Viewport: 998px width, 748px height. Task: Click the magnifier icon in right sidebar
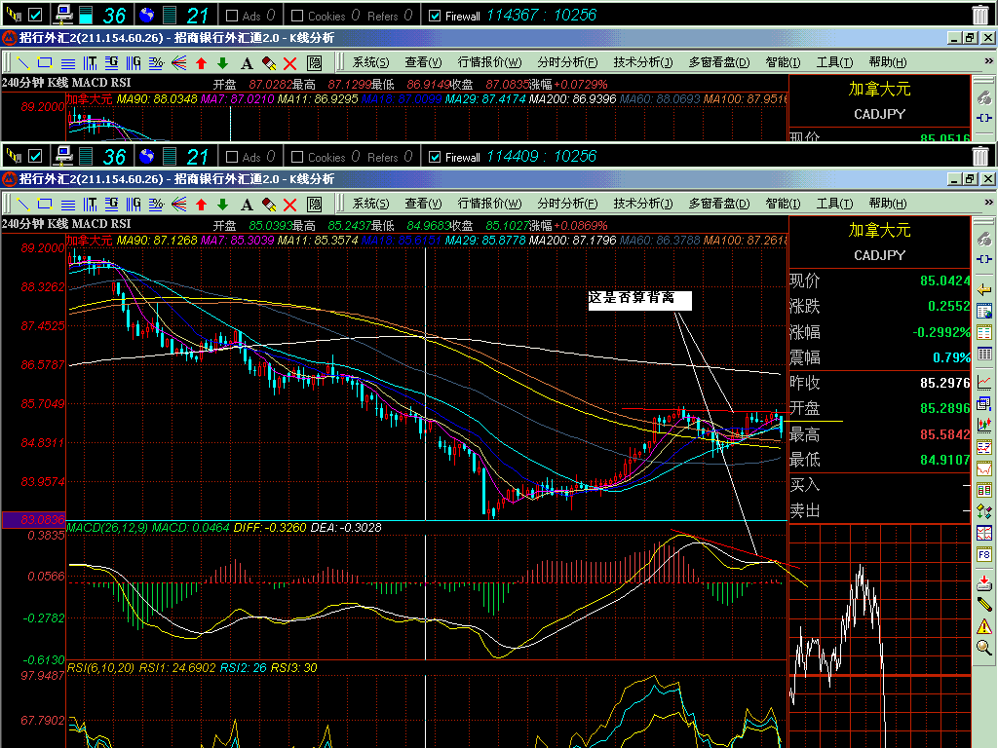[983, 648]
